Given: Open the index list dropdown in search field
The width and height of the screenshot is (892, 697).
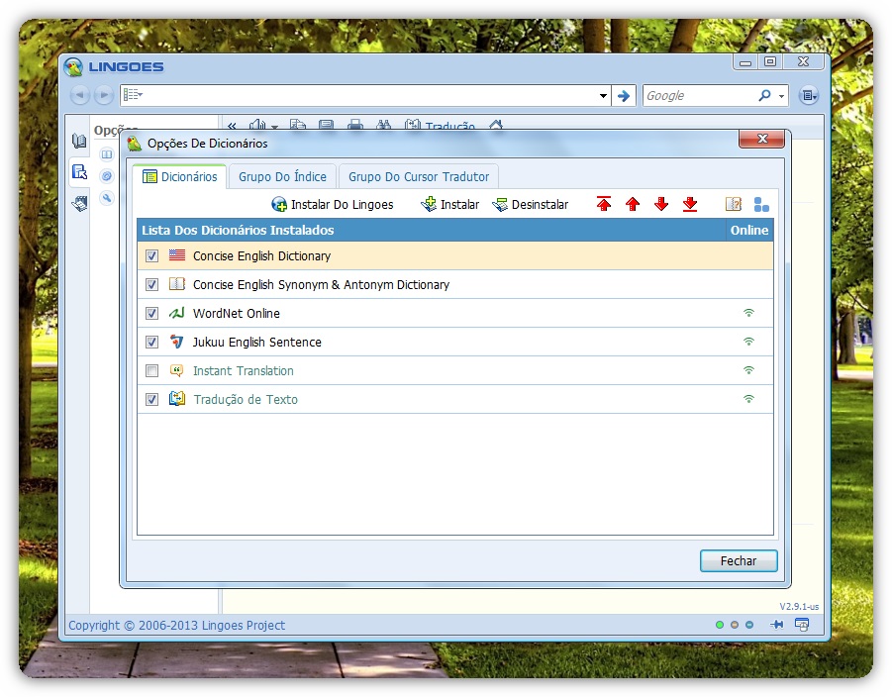Looking at the screenshot, I should coord(133,94).
